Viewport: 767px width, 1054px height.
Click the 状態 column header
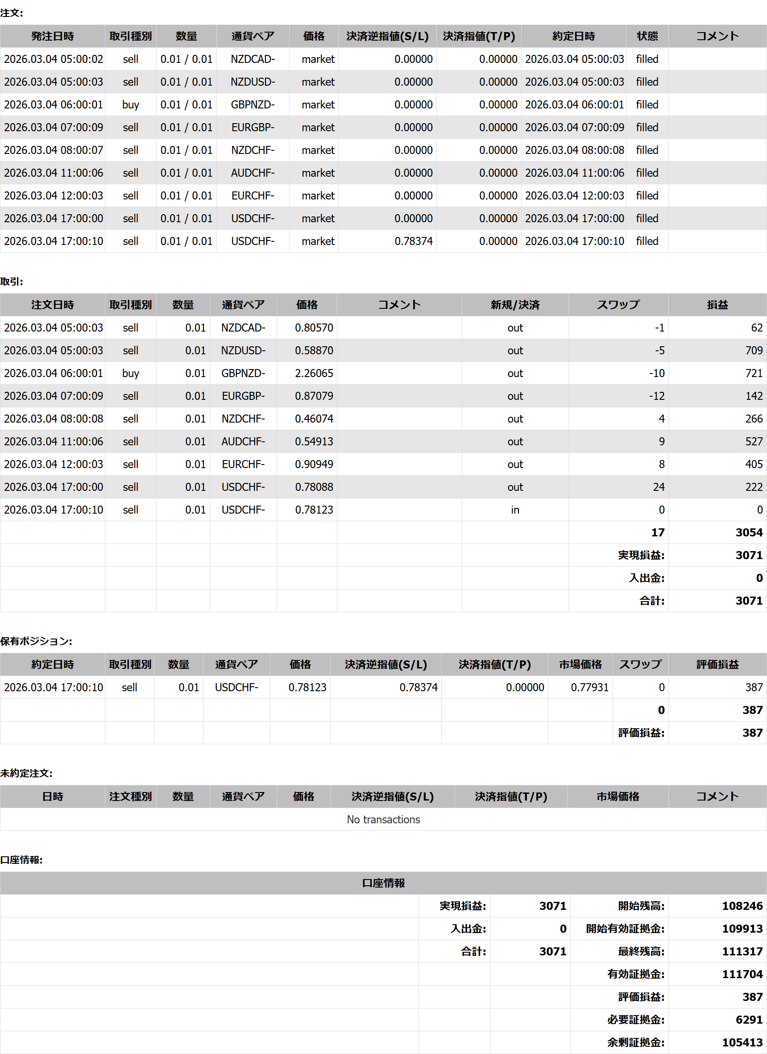click(x=647, y=36)
